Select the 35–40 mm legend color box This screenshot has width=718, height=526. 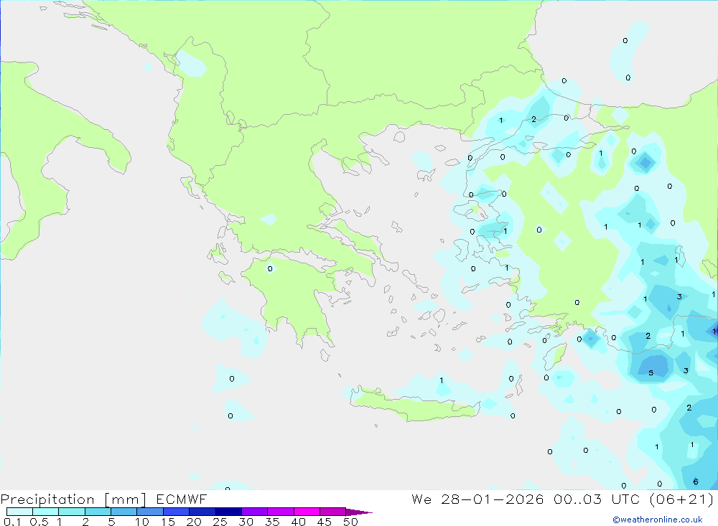point(281,512)
